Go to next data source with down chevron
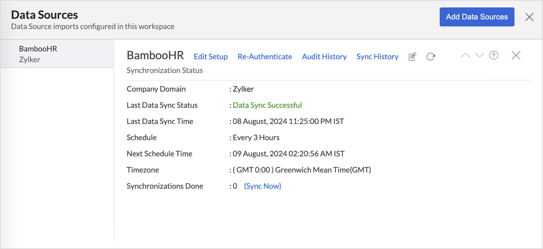543x249 pixels. [x=479, y=55]
